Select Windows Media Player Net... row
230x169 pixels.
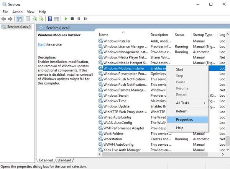click(x=162, y=57)
